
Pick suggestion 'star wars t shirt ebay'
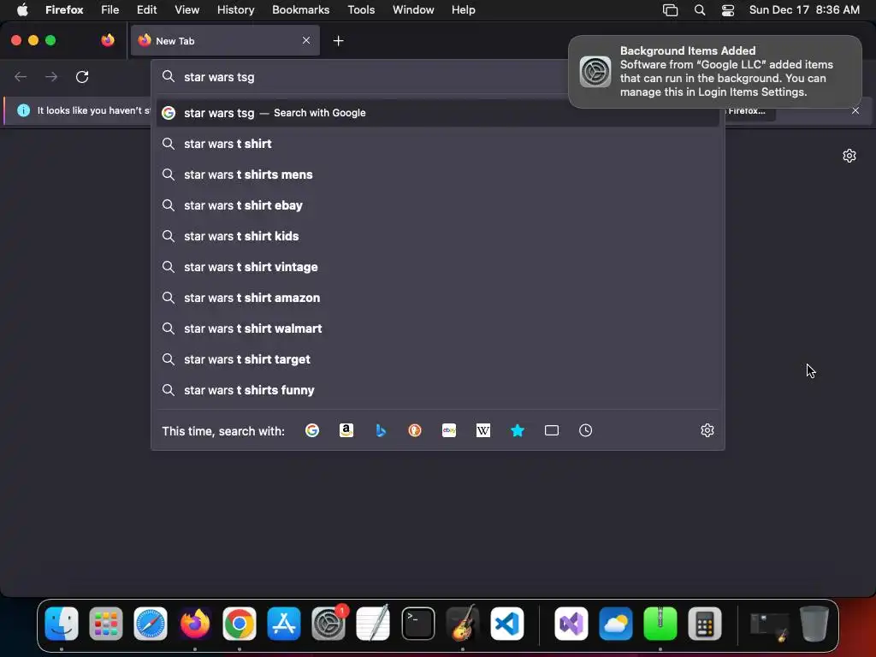(438, 205)
